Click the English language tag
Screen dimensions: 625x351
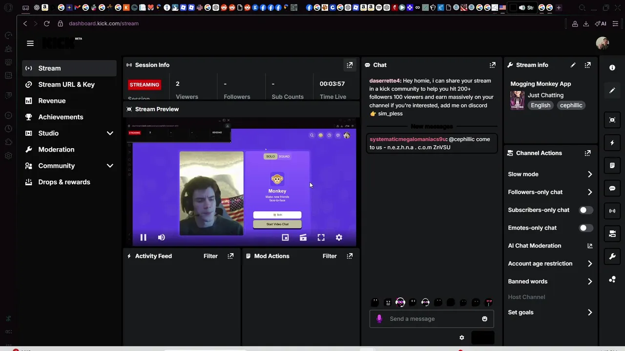[x=541, y=105]
